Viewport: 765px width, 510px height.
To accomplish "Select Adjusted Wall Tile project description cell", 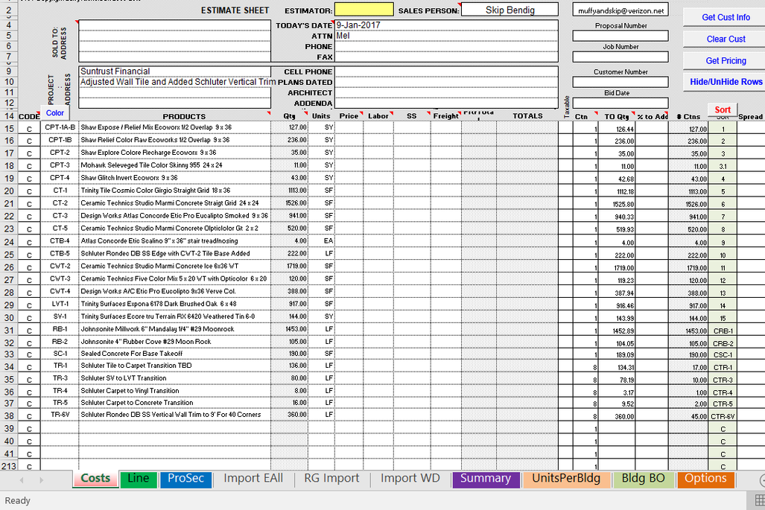I will click(x=174, y=82).
